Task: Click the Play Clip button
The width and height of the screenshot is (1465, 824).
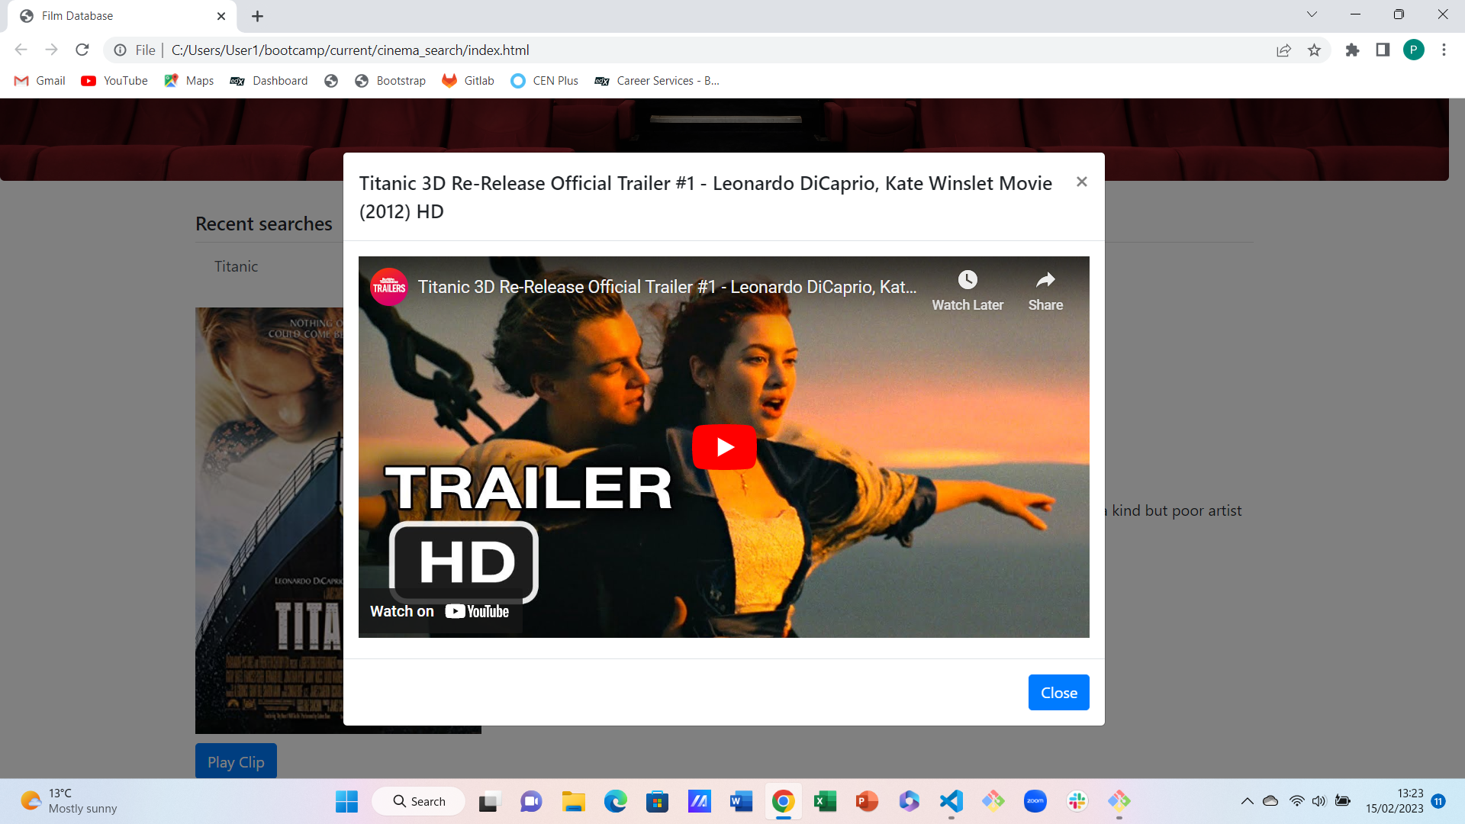Action: pos(236,761)
